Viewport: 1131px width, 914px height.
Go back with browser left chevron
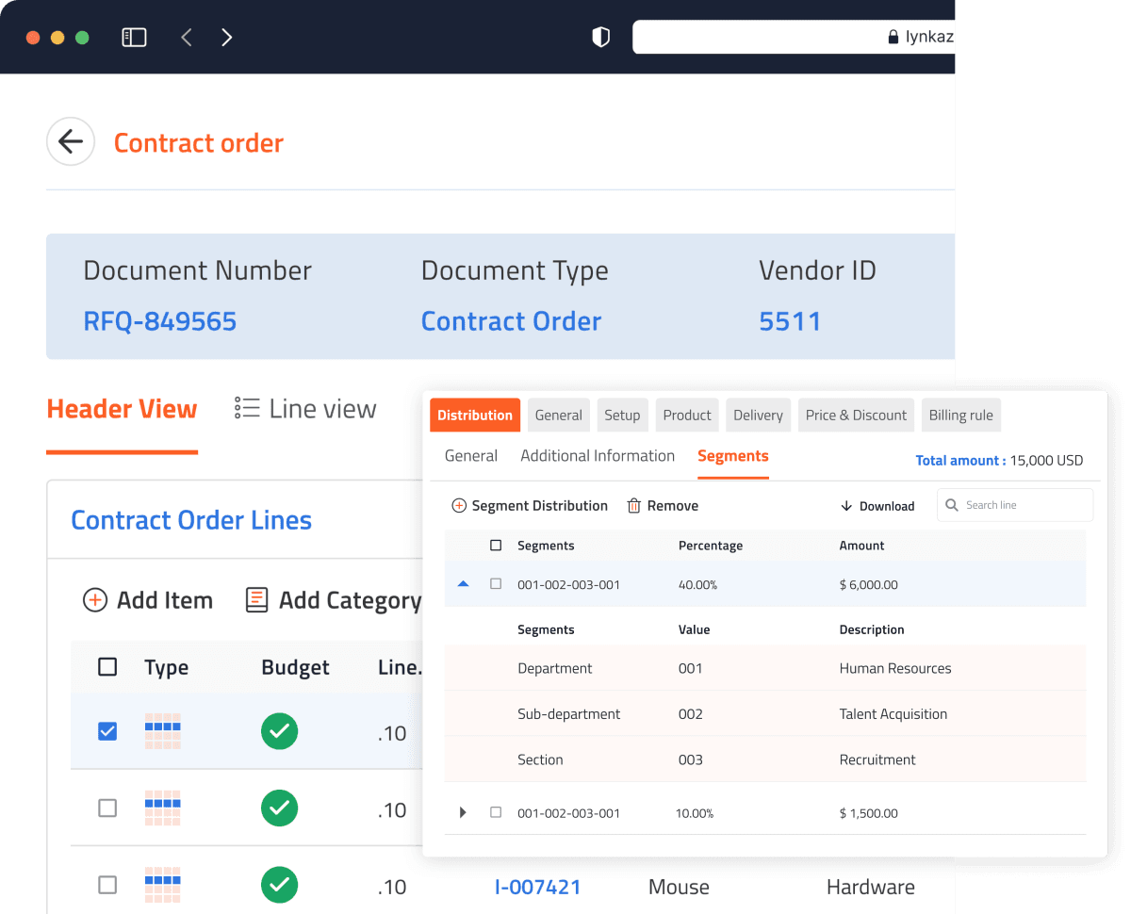pos(187,38)
